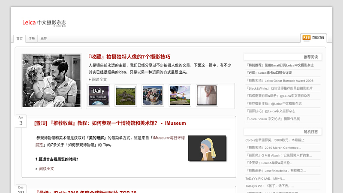Open 『特别推荐』使用Email订阅Leica中文摄影杂志

[280, 65]
